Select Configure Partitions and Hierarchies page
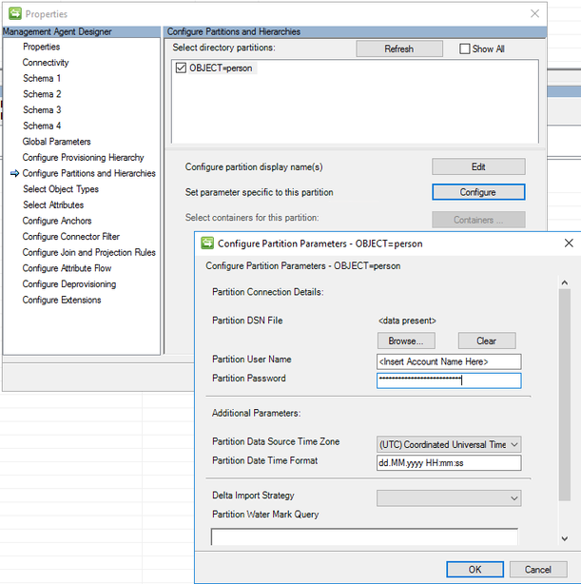 tap(88, 173)
